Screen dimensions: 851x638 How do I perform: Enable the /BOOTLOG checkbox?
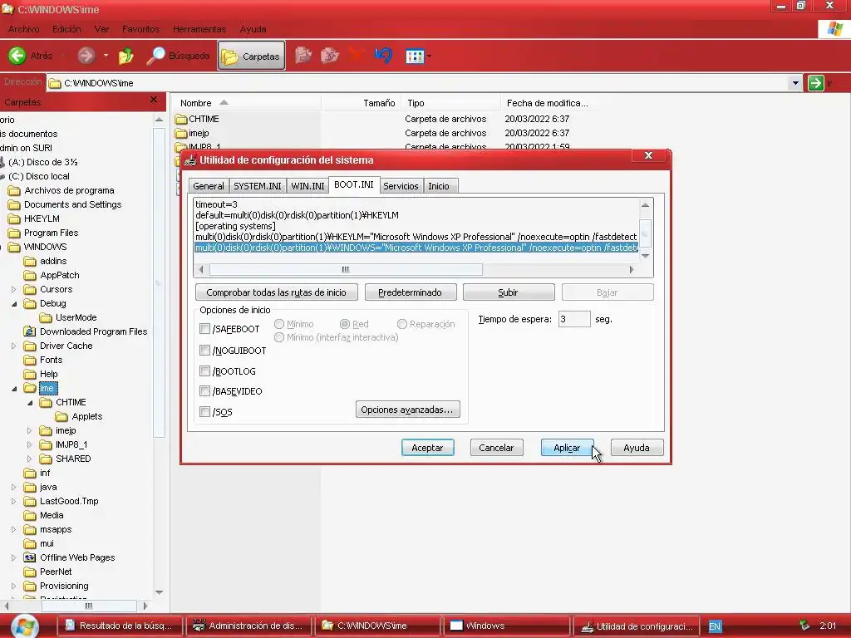click(x=204, y=371)
